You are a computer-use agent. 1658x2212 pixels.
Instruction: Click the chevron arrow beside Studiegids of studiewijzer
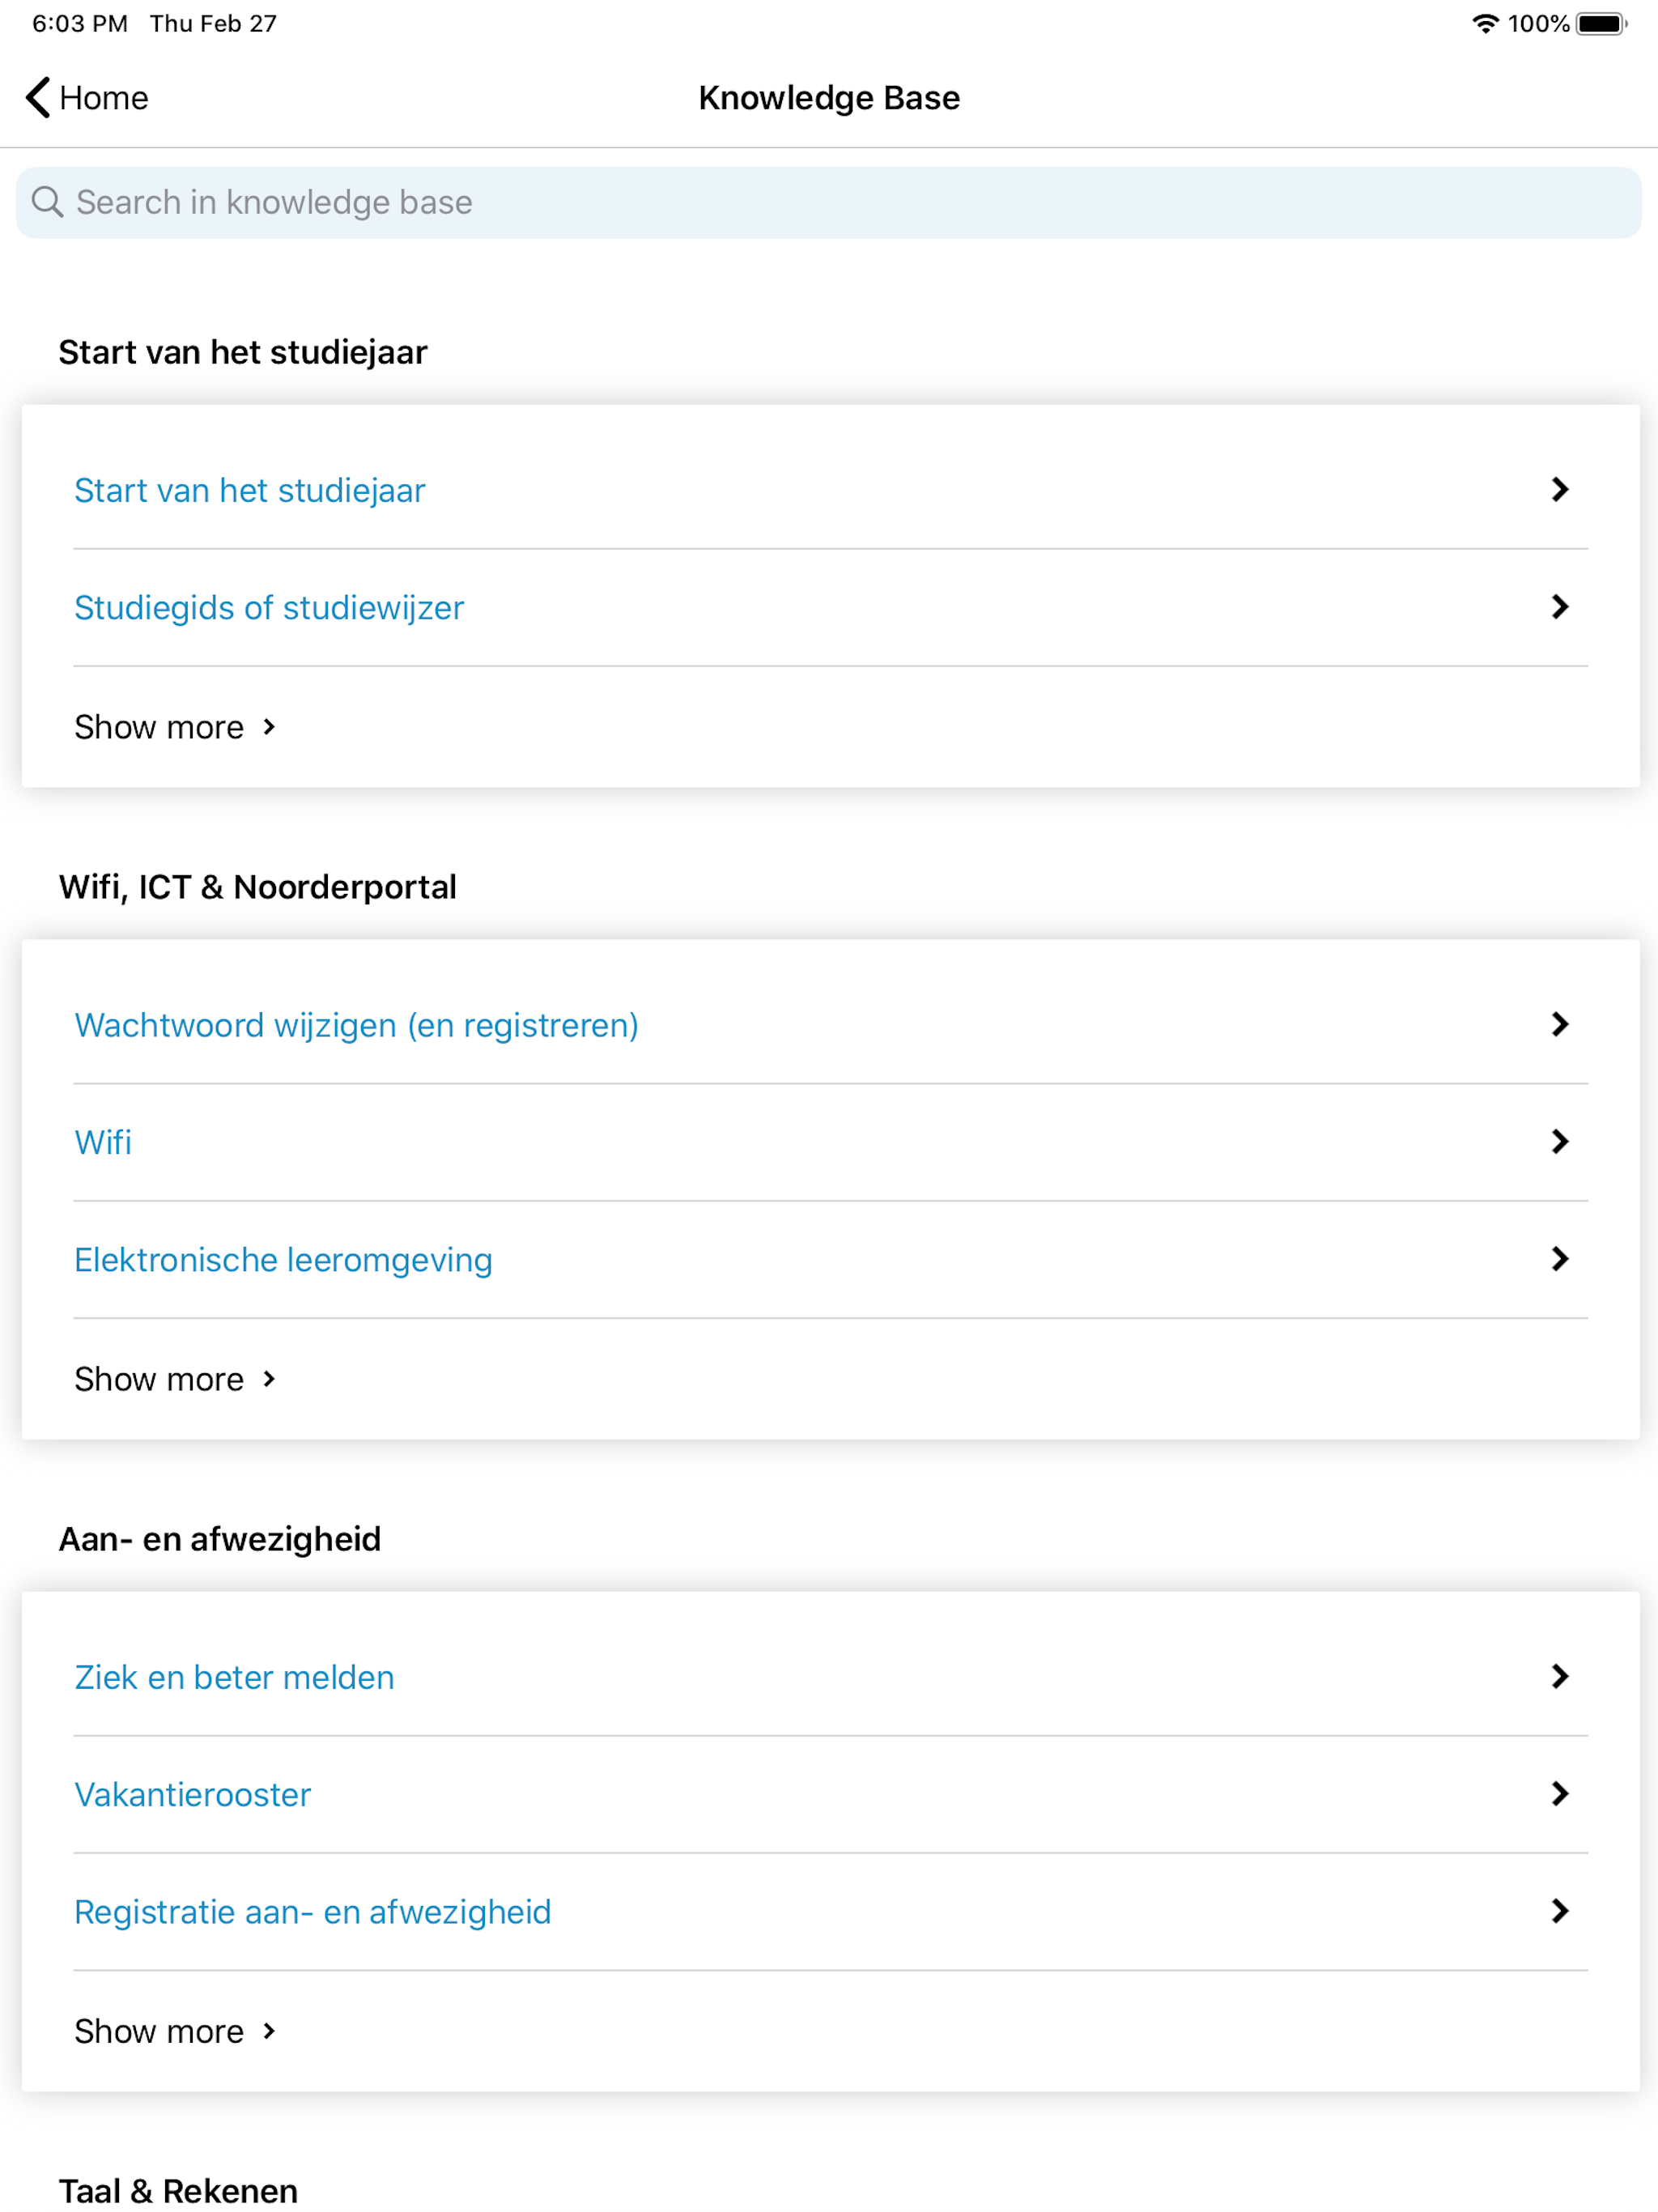click(x=1559, y=607)
